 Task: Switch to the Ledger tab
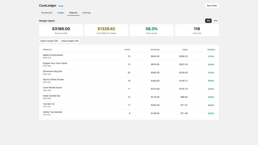[61, 13]
